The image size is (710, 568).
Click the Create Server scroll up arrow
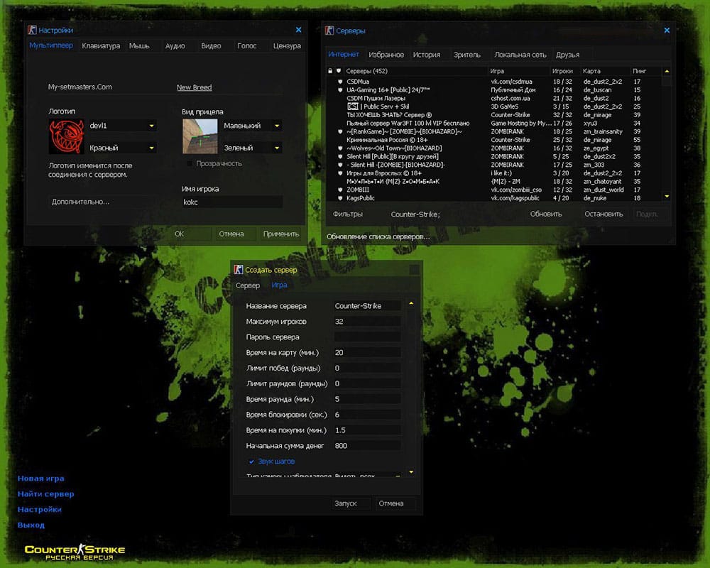point(411,303)
